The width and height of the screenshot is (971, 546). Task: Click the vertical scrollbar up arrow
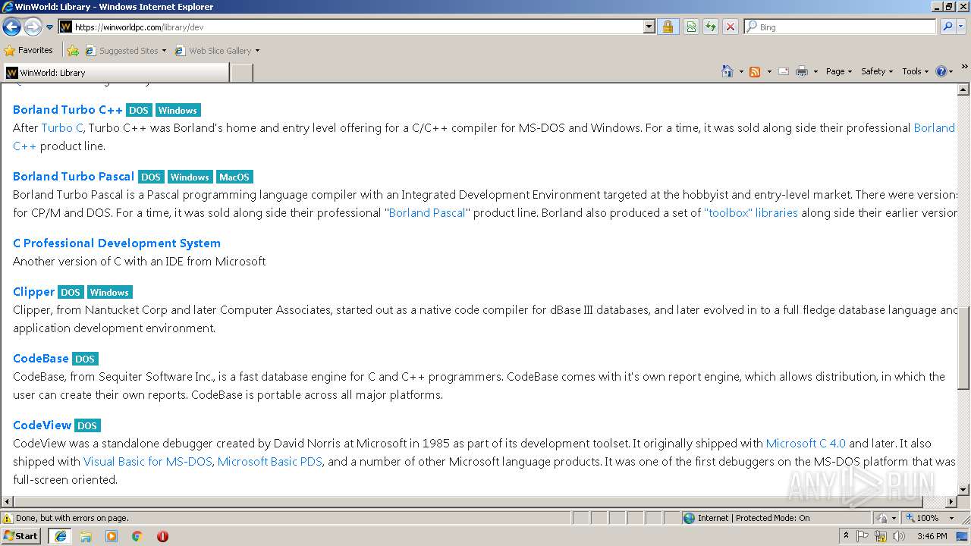pos(964,89)
